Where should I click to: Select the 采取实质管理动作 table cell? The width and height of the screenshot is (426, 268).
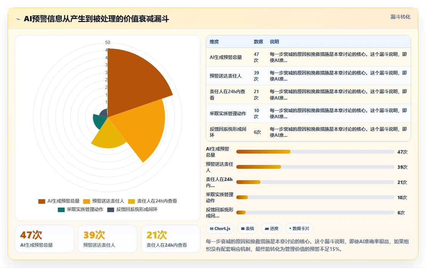click(228, 114)
